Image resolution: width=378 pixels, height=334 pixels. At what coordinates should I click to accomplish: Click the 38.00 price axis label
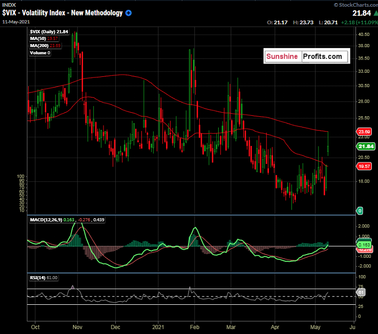[x=364, y=46]
